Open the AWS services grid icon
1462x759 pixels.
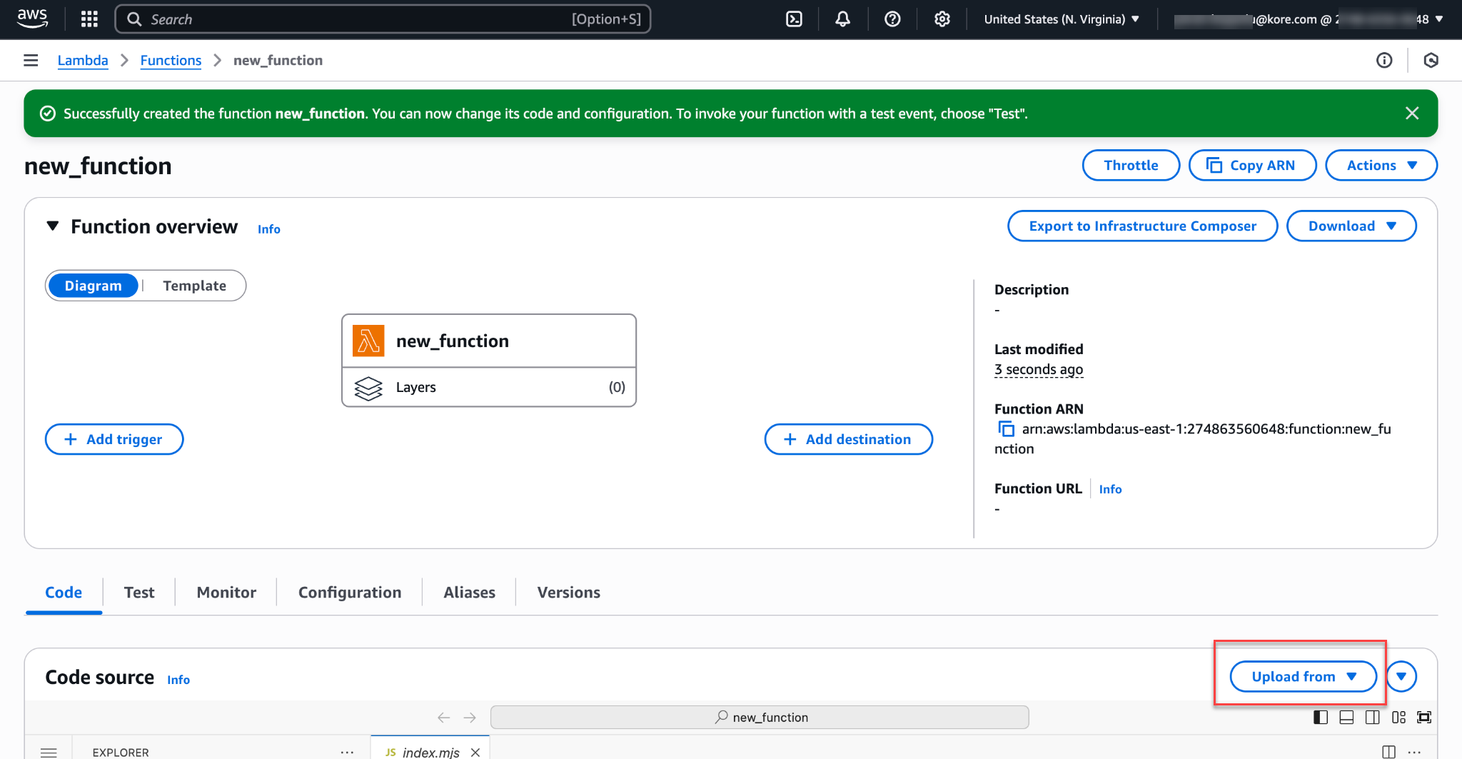89,19
